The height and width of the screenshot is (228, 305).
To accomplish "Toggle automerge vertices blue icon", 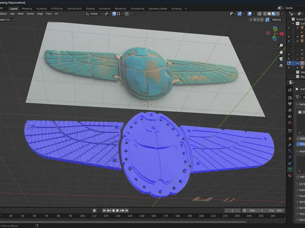I will (x=267, y=19).
